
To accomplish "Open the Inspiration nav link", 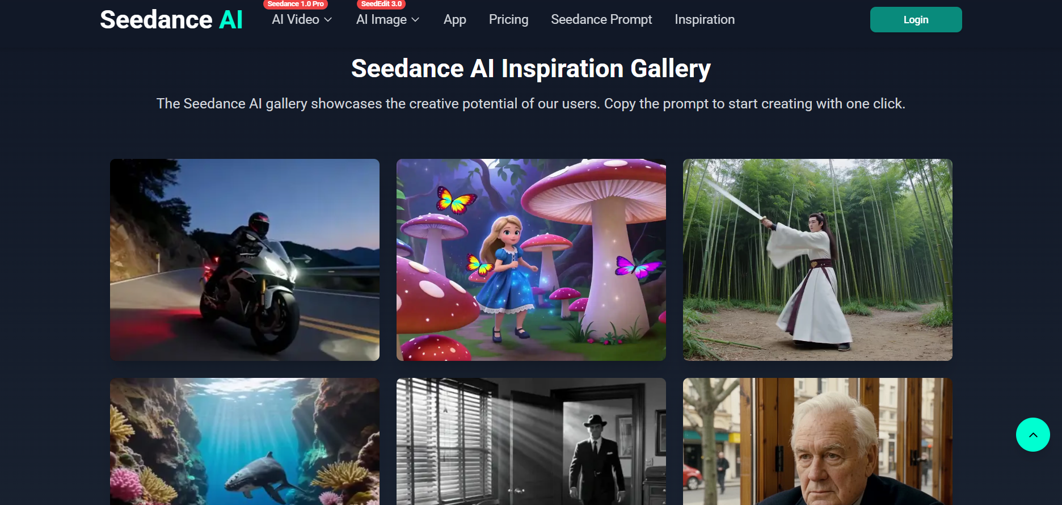I will tap(705, 20).
